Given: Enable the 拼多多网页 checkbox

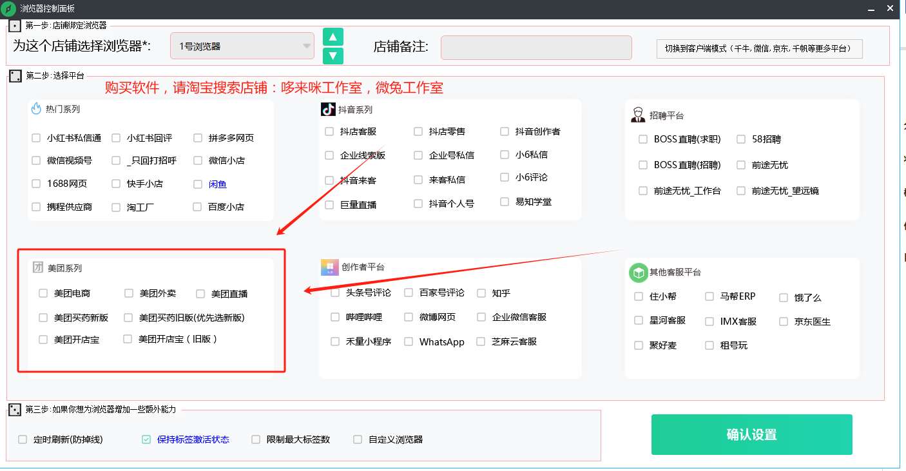Looking at the screenshot, I should click(x=197, y=138).
